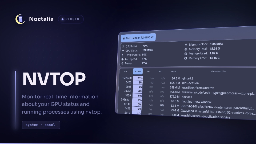Click PID 10147
The width and height of the screenshot is (256, 144).
[x=127, y=104]
